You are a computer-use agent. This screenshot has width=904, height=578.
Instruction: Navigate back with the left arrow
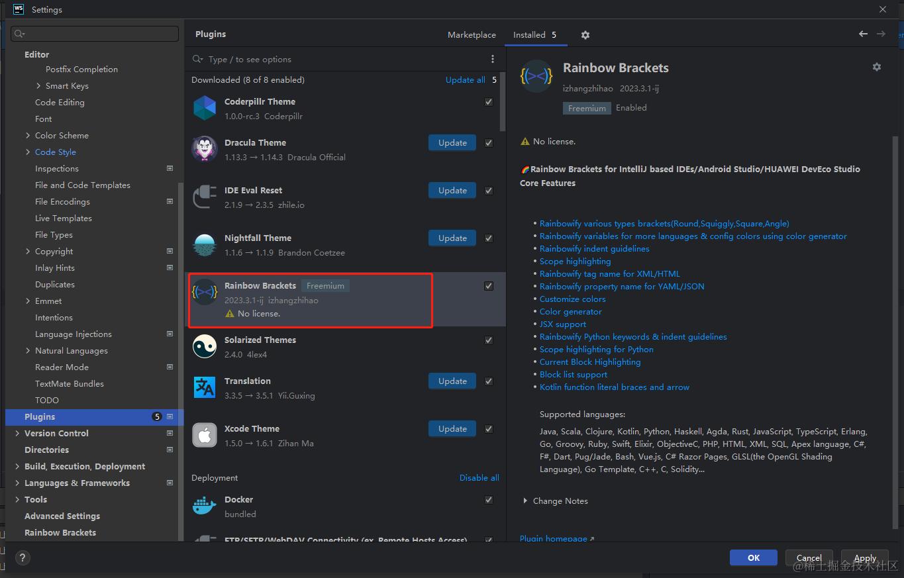pyautogui.click(x=863, y=34)
